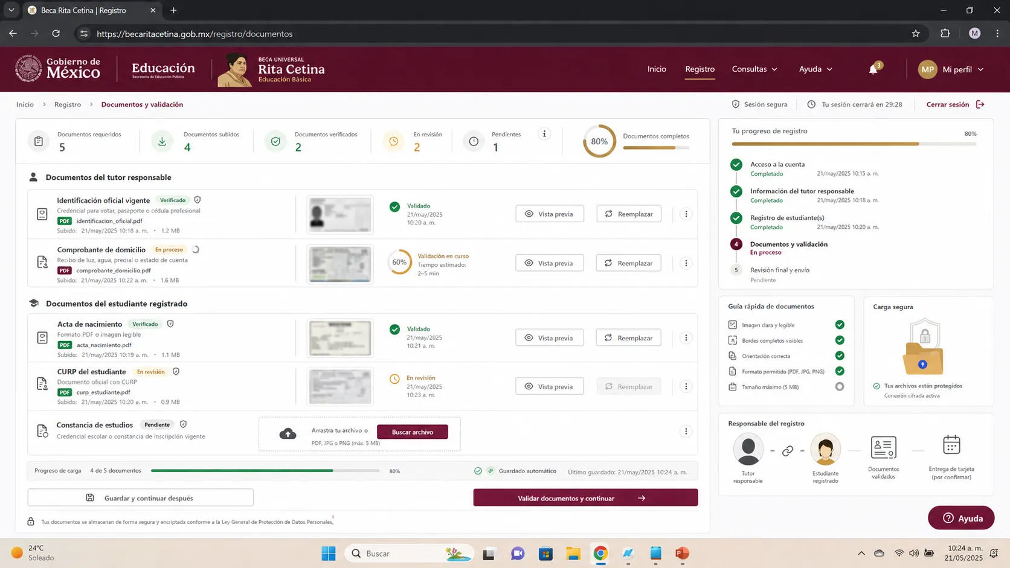Viewport: 1010px width, 568px height.
Task: Open Microsoft Store from the taskbar
Action: pyautogui.click(x=545, y=554)
